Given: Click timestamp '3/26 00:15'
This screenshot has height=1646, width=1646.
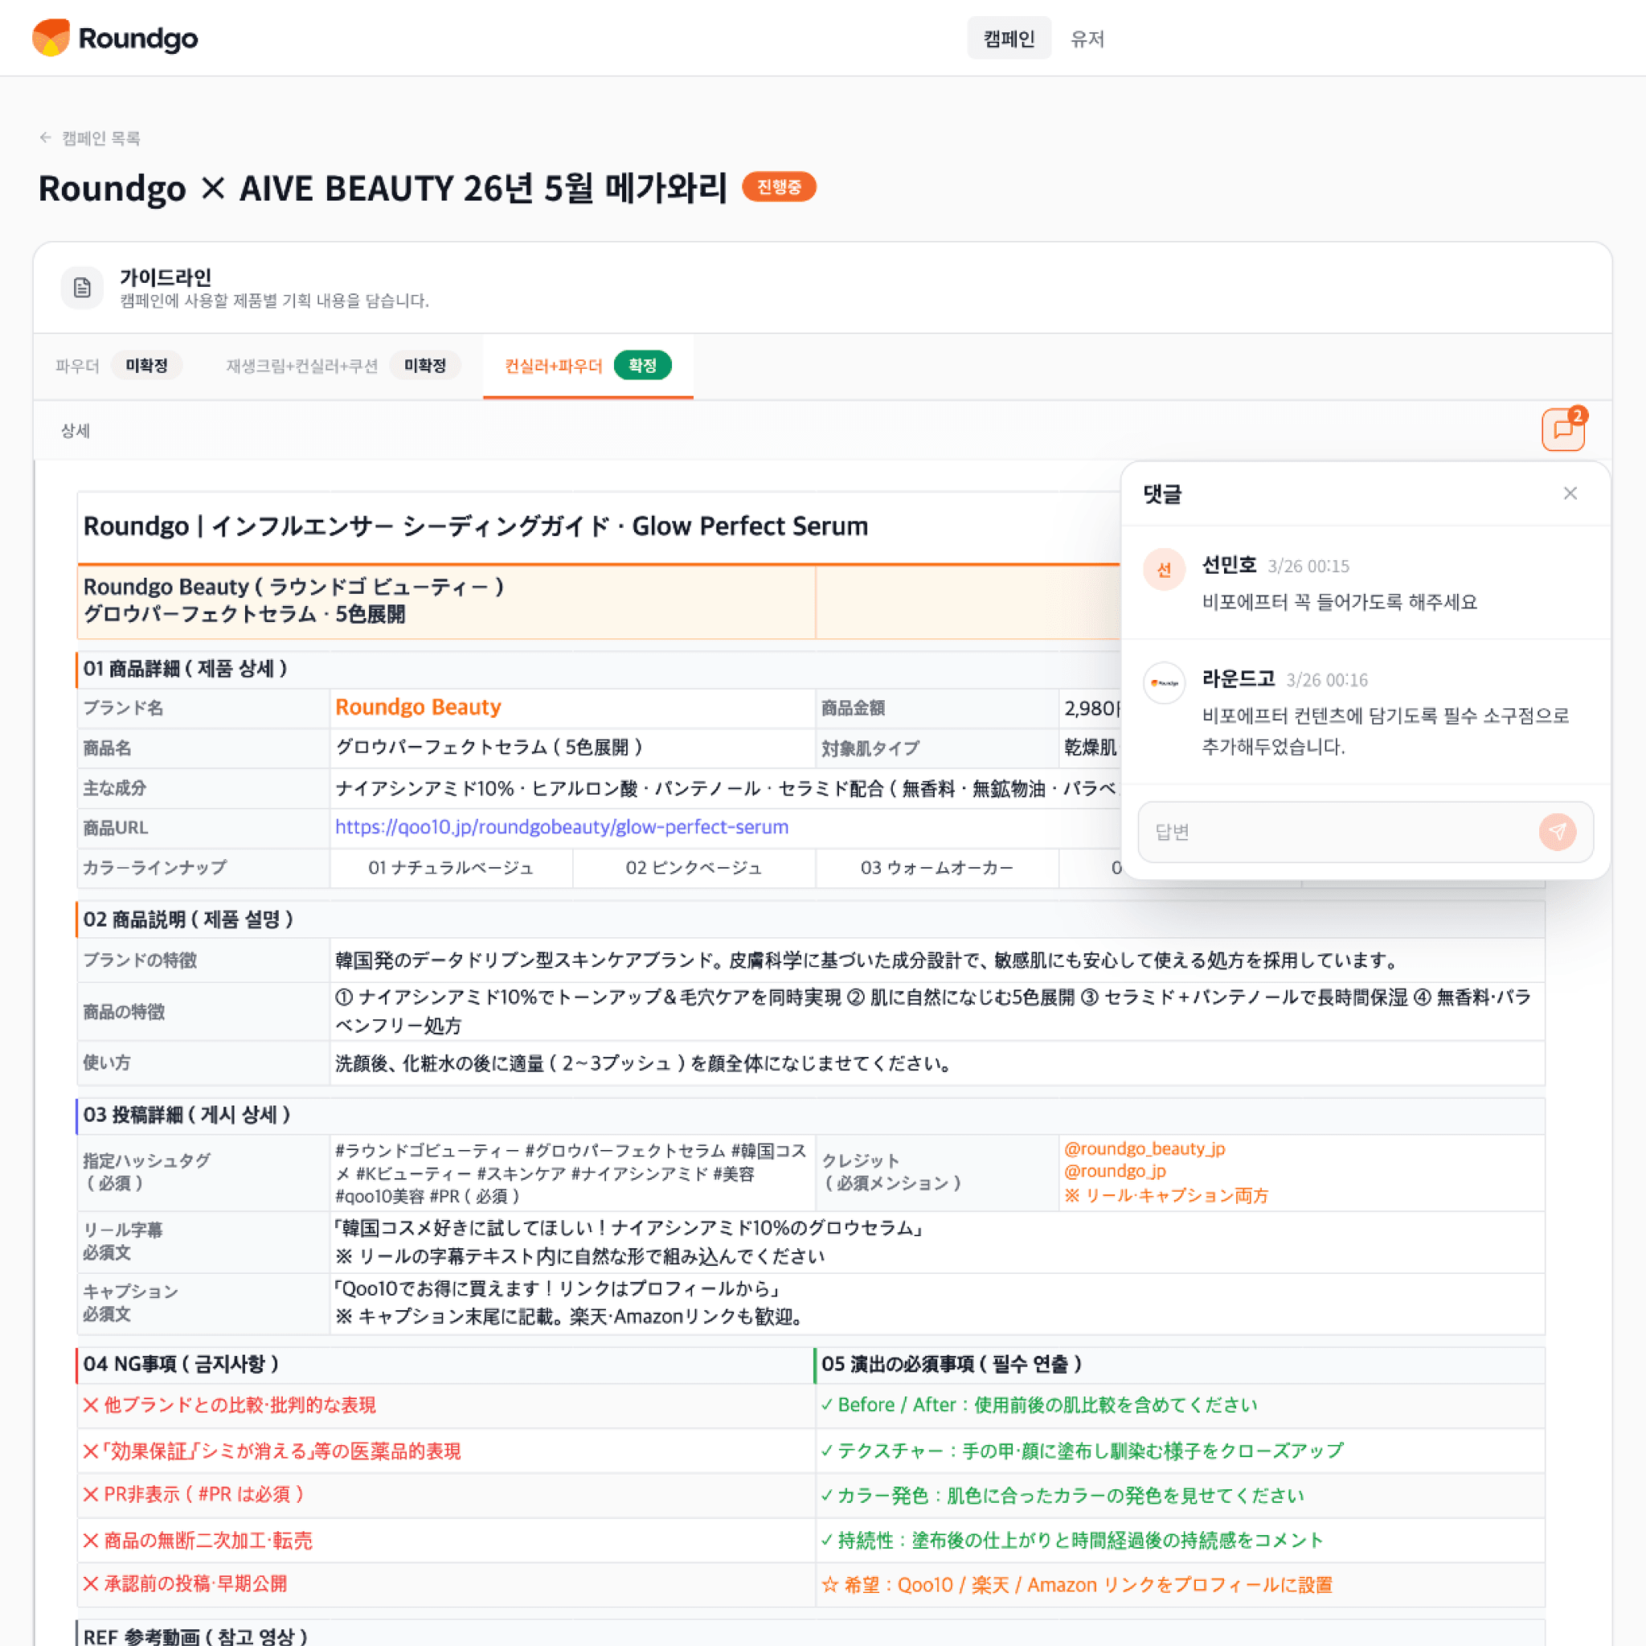Looking at the screenshot, I should pos(1308,566).
